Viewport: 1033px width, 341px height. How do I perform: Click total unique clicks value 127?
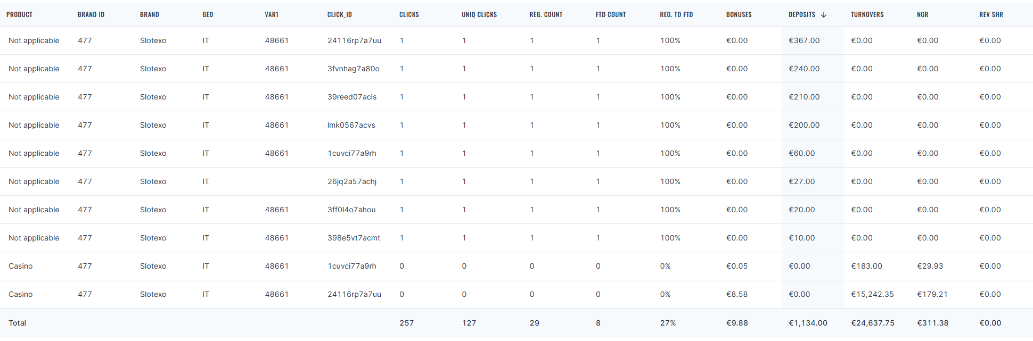click(x=469, y=323)
